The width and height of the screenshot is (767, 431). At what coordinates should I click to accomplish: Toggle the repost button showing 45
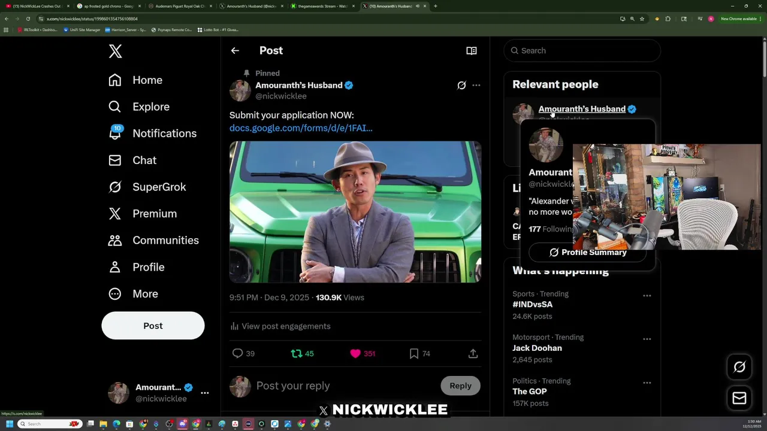302,354
